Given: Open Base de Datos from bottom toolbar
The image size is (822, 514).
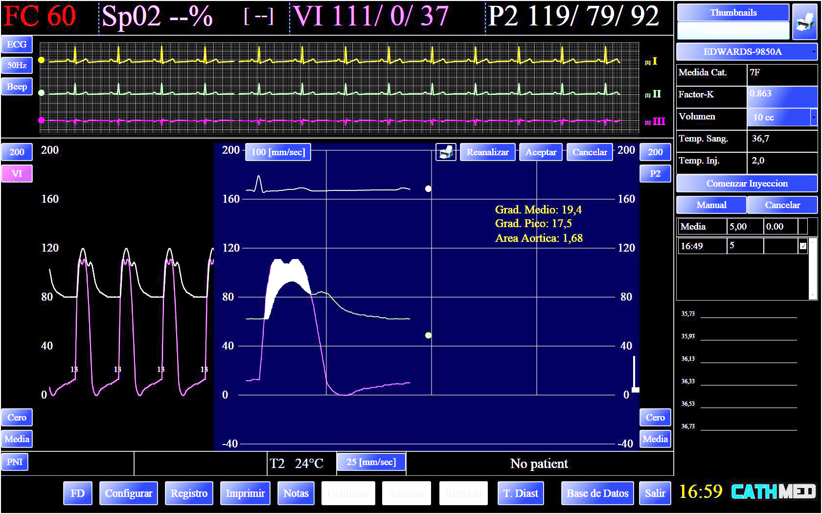Looking at the screenshot, I should tap(597, 493).
